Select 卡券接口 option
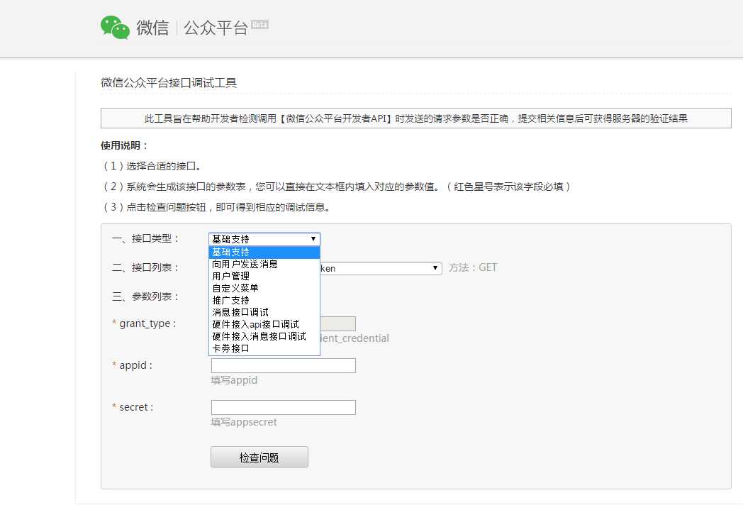Image resolution: width=743 pixels, height=505 pixels. click(x=264, y=348)
